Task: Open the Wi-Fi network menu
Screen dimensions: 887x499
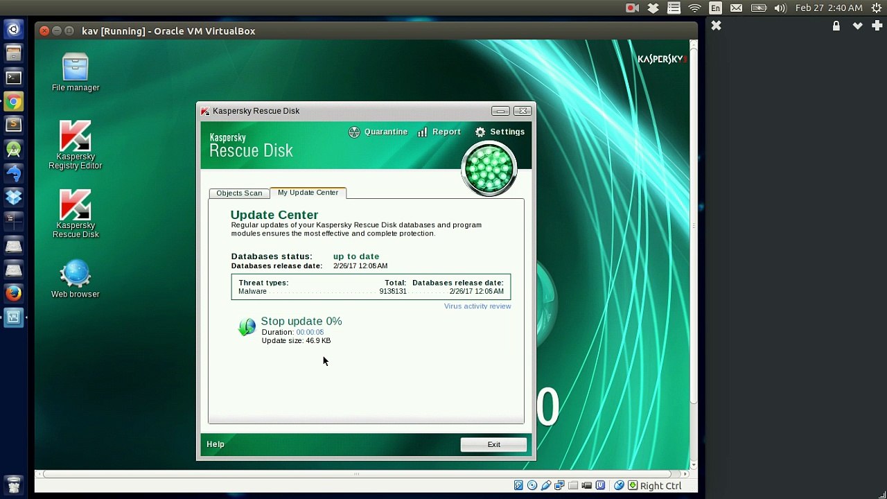Action: click(694, 8)
